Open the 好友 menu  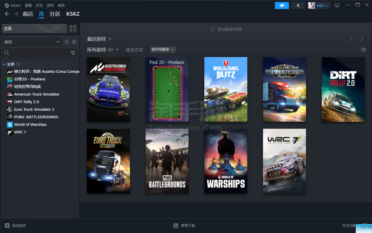(39, 5)
